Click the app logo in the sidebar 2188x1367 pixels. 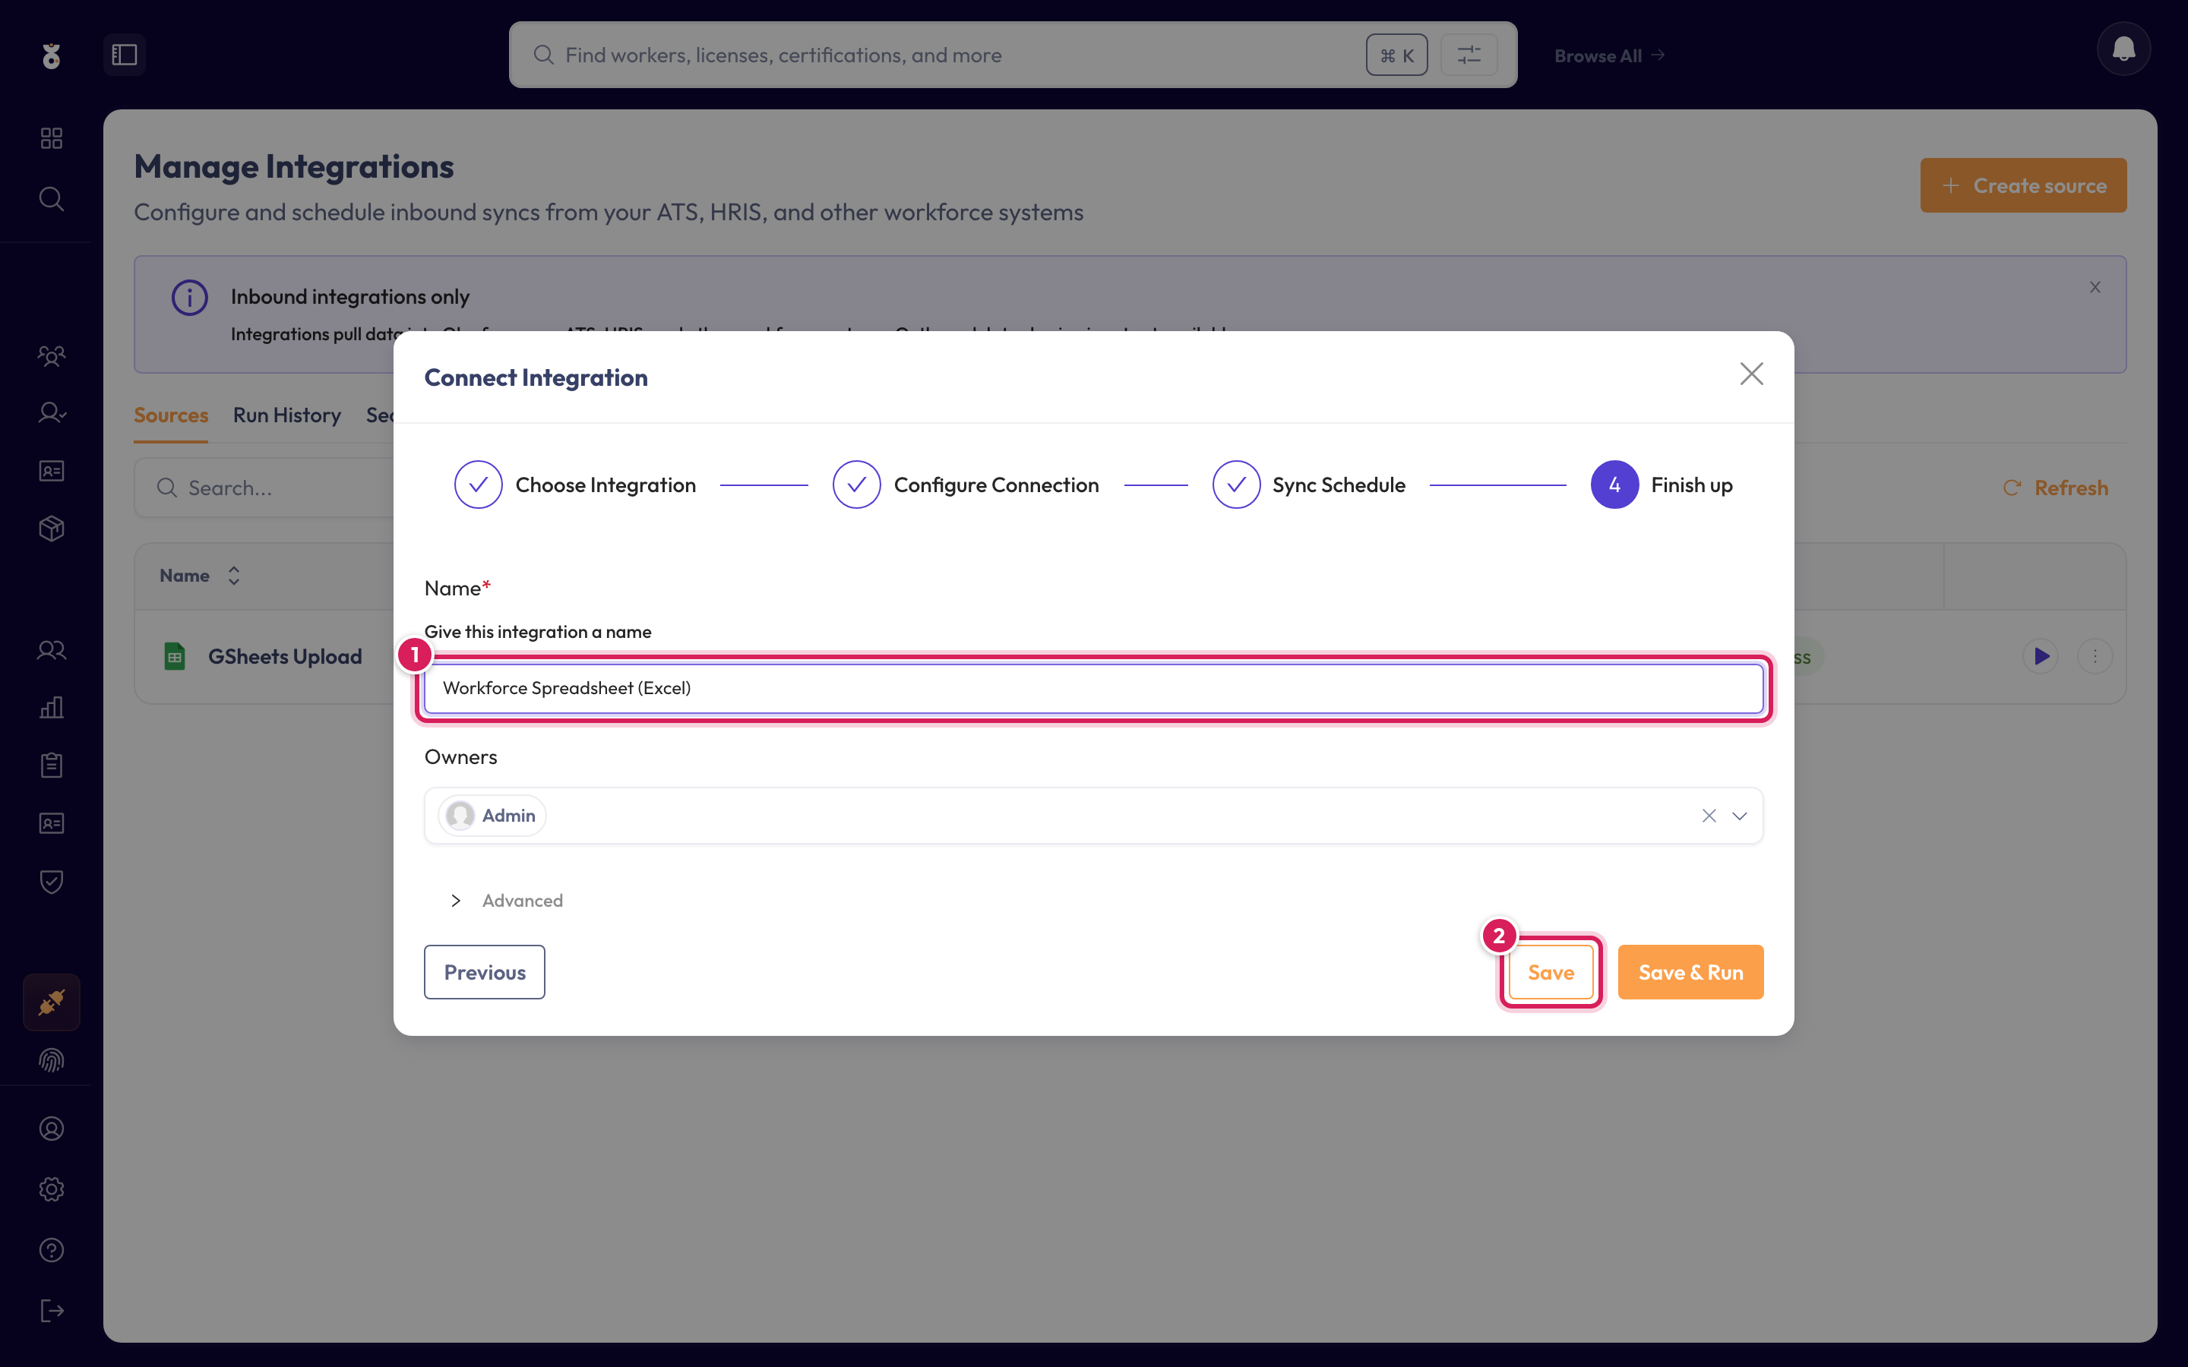pyautogui.click(x=52, y=55)
